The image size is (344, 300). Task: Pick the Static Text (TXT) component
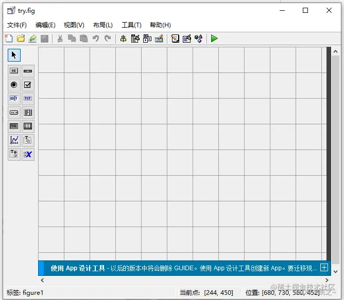pos(28,99)
